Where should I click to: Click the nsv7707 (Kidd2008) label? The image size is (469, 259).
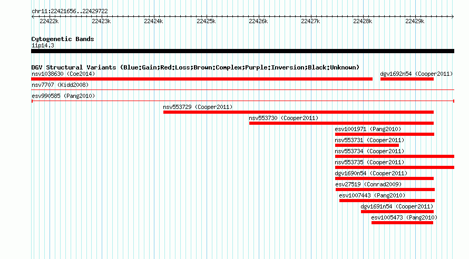[60, 85]
